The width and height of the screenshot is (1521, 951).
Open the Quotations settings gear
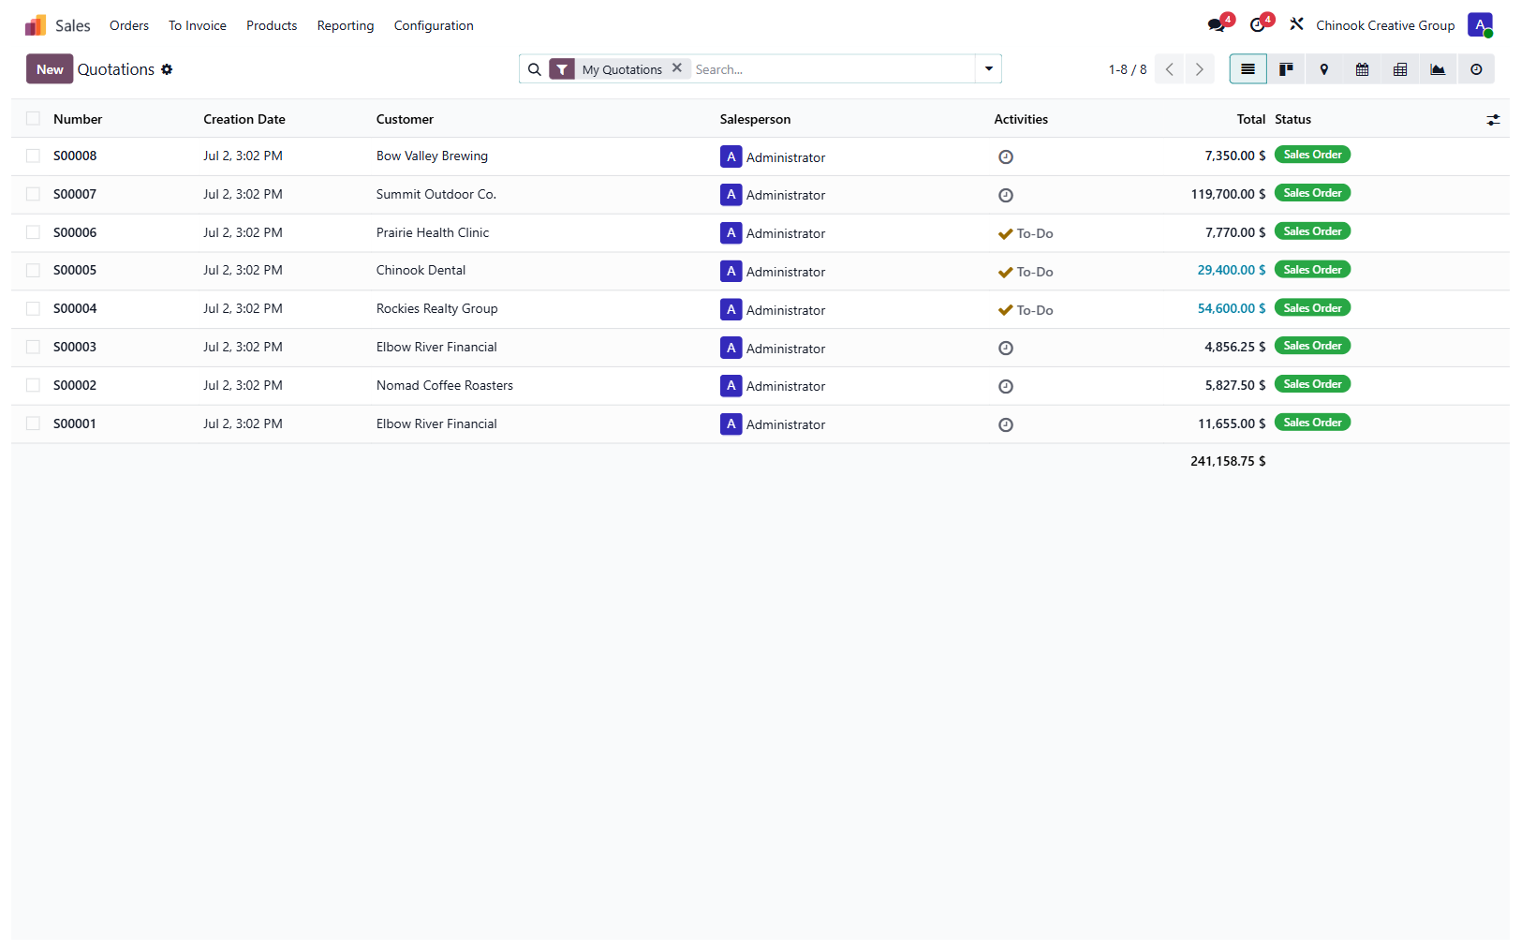[167, 69]
